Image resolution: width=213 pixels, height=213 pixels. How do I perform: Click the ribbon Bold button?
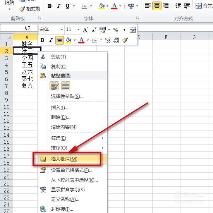click(x=50, y=6)
